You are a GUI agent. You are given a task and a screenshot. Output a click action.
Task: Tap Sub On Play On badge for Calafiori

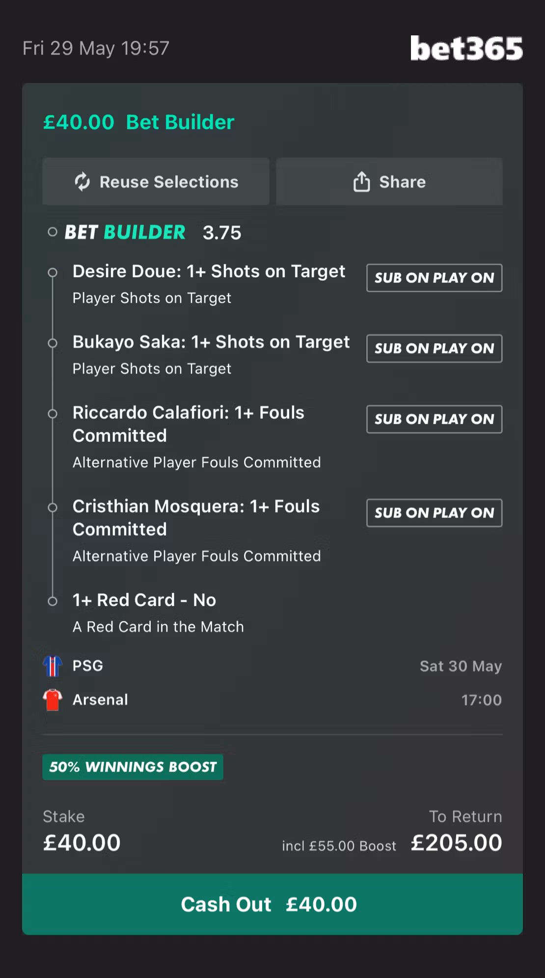pyautogui.click(x=434, y=419)
